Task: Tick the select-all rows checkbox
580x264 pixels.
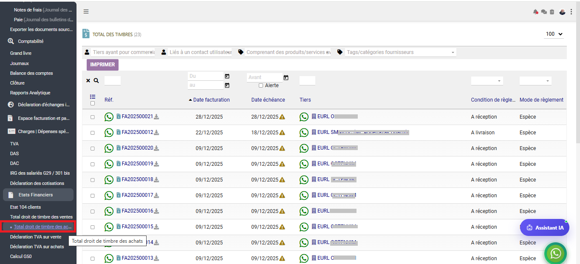Action: pyautogui.click(x=93, y=103)
